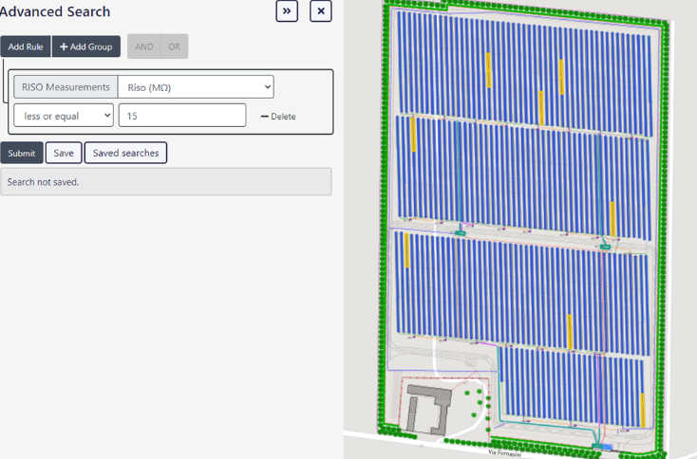
Task: Switch the rule condition to AND
Action: [x=143, y=46]
